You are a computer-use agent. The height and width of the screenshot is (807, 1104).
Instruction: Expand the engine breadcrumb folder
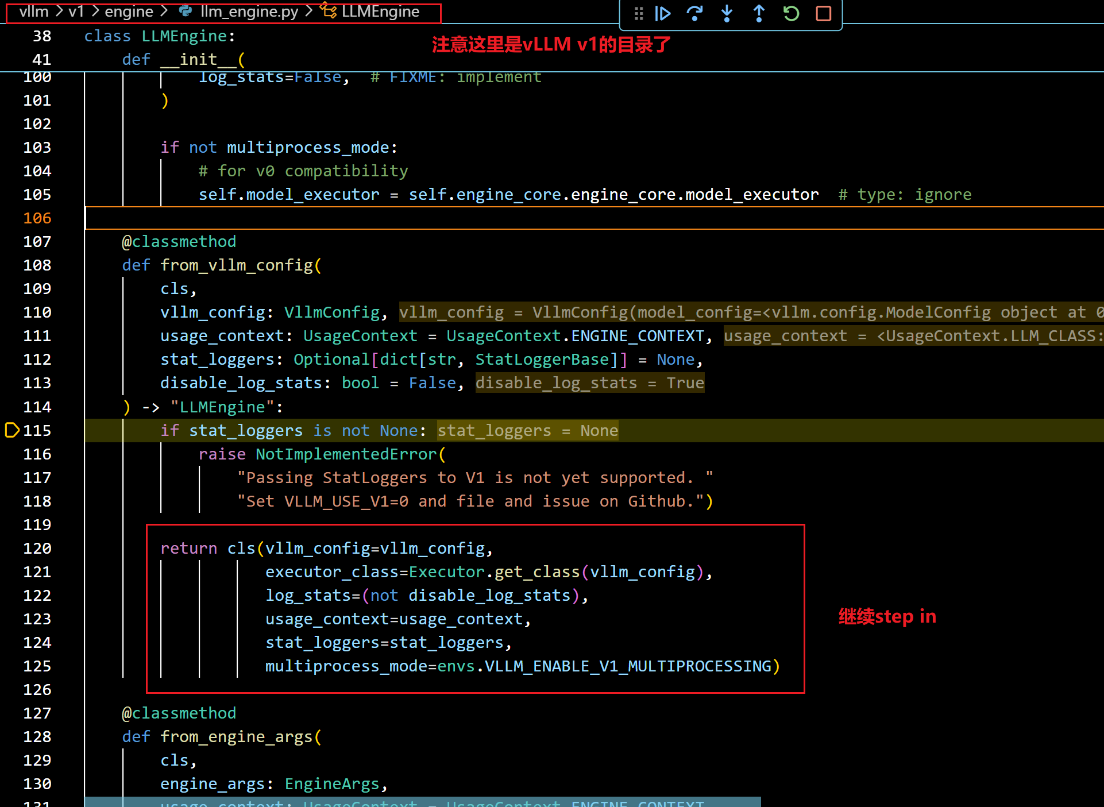click(x=129, y=11)
